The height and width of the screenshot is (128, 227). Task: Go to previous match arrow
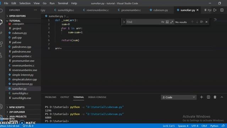[192, 22]
